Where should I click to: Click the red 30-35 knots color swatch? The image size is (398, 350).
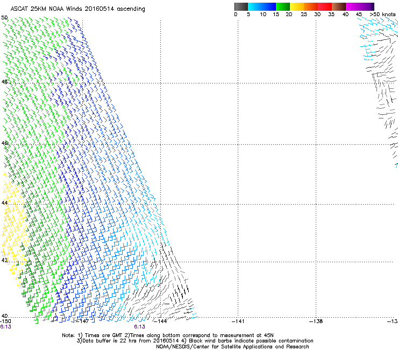[x=325, y=6]
